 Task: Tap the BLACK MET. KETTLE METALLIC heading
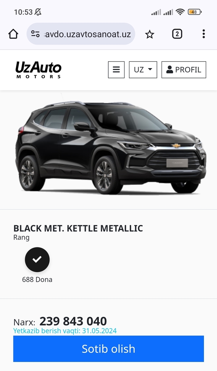click(x=78, y=228)
